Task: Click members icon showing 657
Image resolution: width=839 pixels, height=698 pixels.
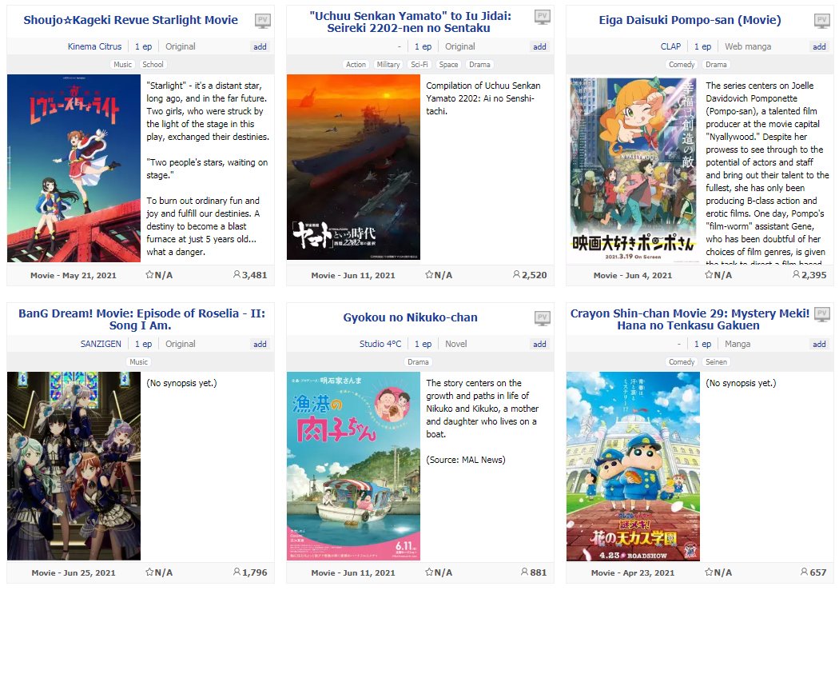Action: pos(804,572)
